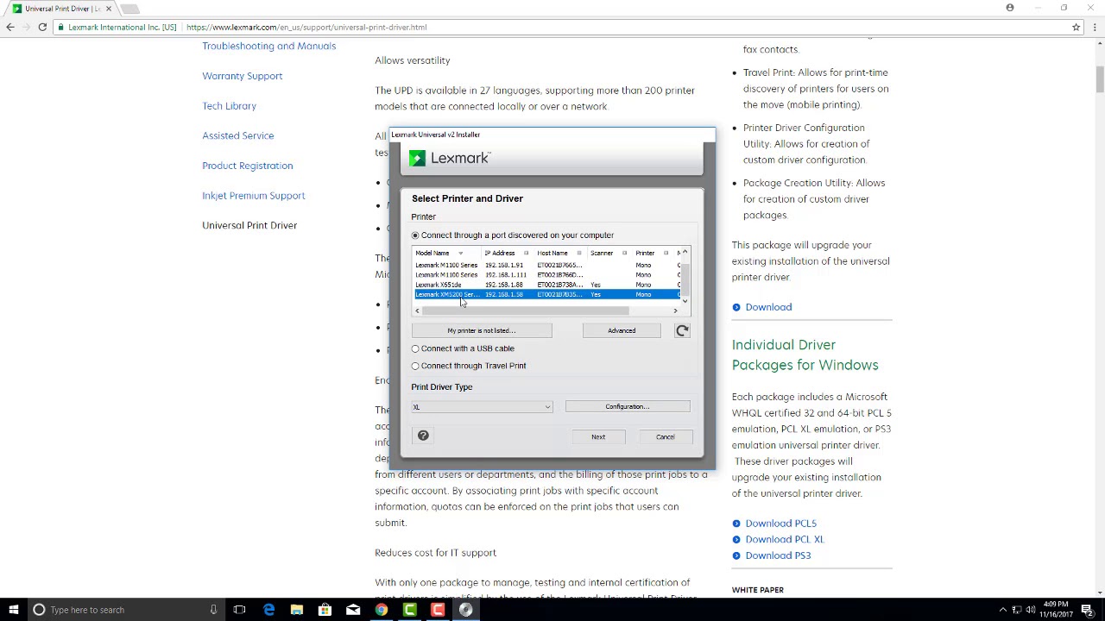Click the Chrome user profile icon
Image resolution: width=1105 pixels, height=621 pixels.
(1010, 8)
